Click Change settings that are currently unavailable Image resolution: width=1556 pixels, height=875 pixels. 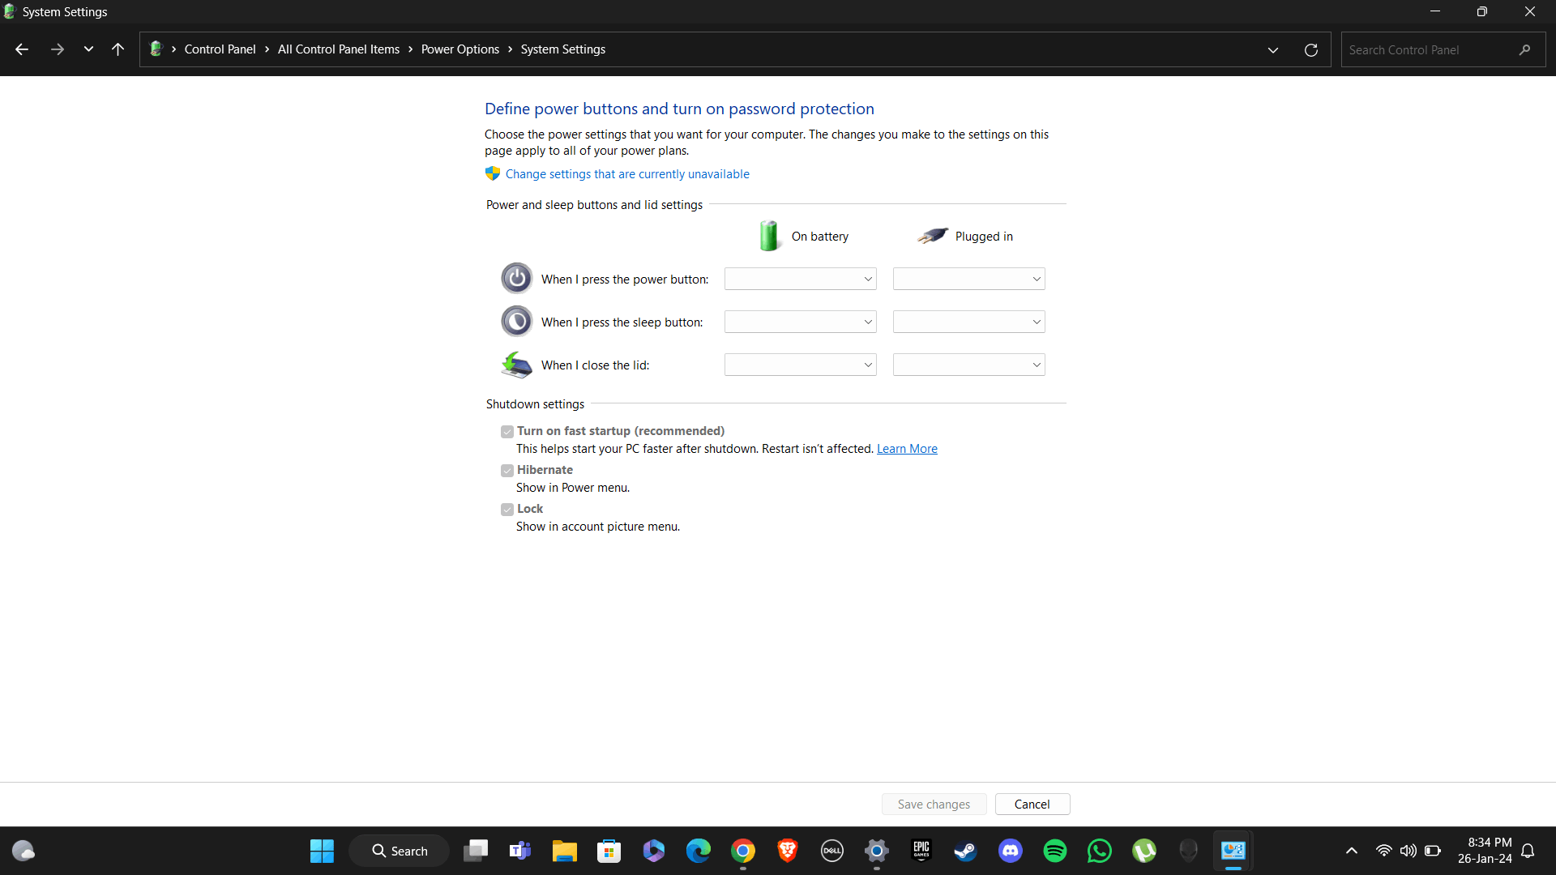[627, 174]
